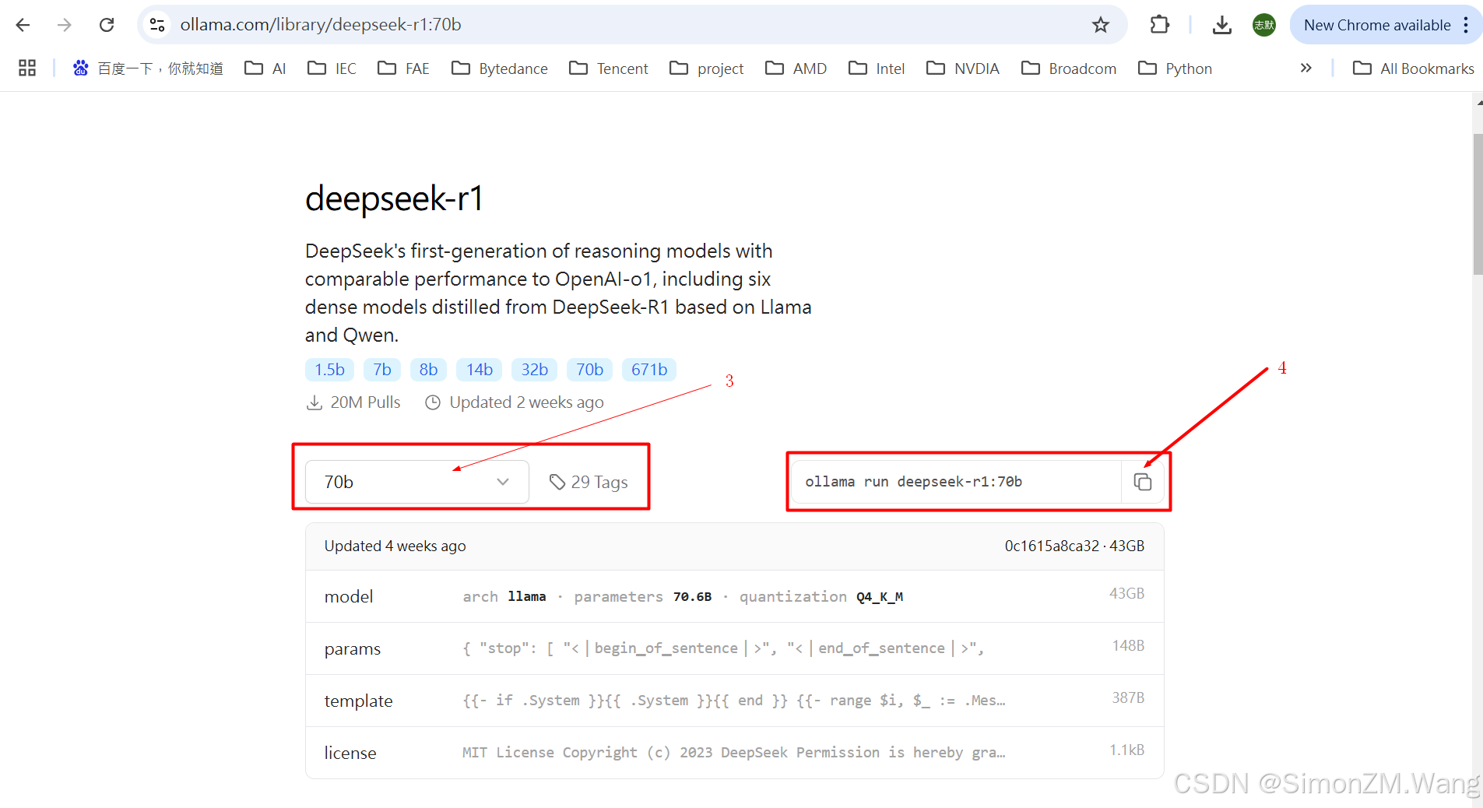
Task: Open the IEC bookmark folder
Action: [332, 69]
